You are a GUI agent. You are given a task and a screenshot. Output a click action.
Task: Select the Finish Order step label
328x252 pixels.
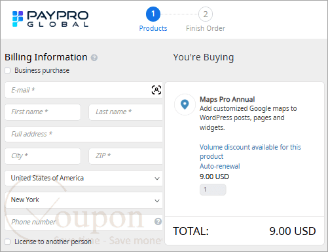point(206,28)
